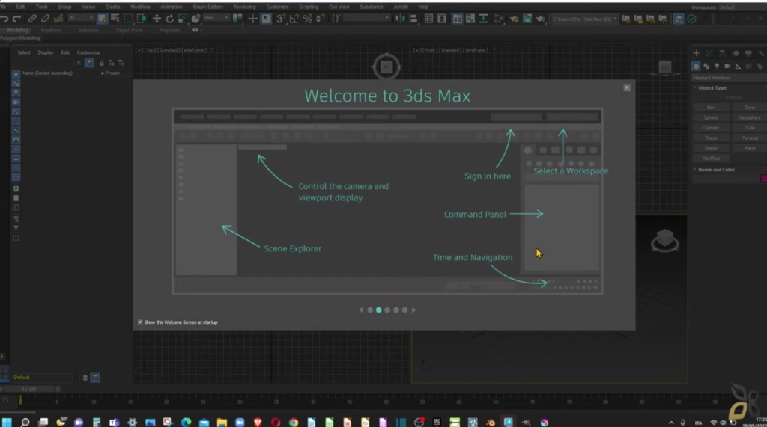Screen dimensions: 767x427
Task: Switch to the Freeform ribbon tab
Action: (x=51, y=31)
